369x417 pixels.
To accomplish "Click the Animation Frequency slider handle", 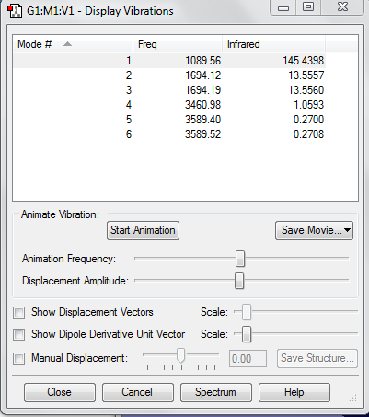I will [x=240, y=259].
